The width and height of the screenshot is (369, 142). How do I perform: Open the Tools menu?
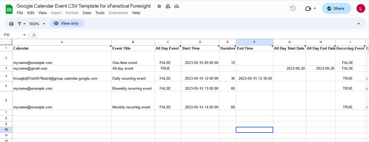tap(100, 13)
